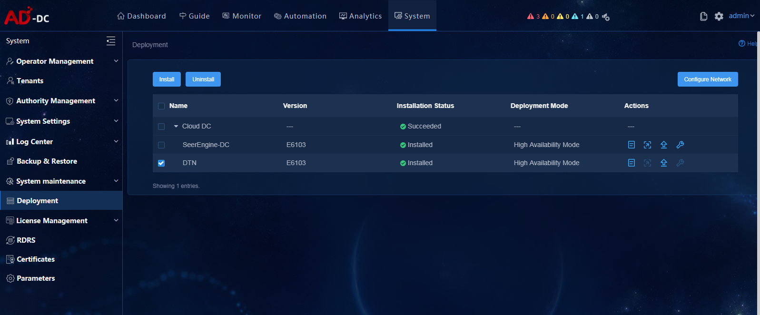760x315 pixels.
Task: Click the Configure Network button
Action: point(708,79)
